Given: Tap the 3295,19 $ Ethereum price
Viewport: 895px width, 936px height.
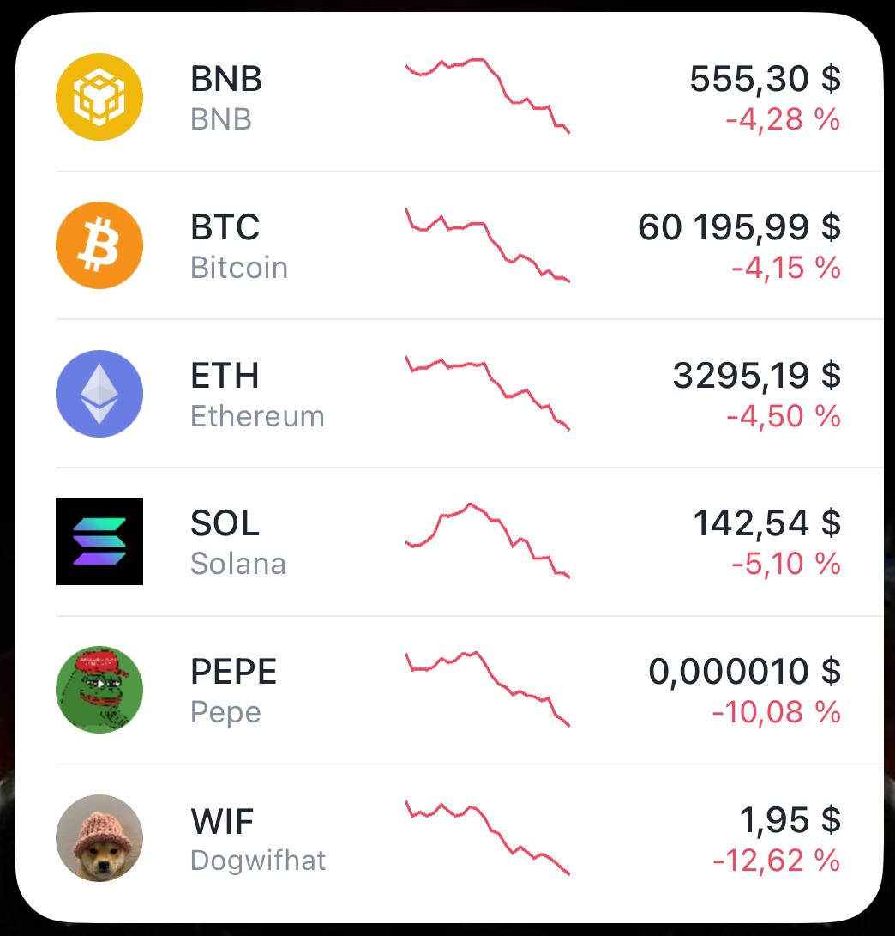Looking at the screenshot, I should (x=756, y=376).
